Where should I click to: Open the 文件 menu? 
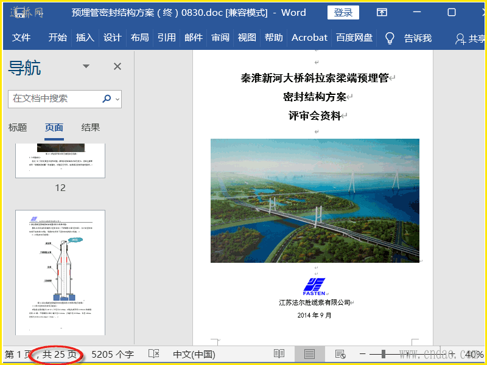21,38
